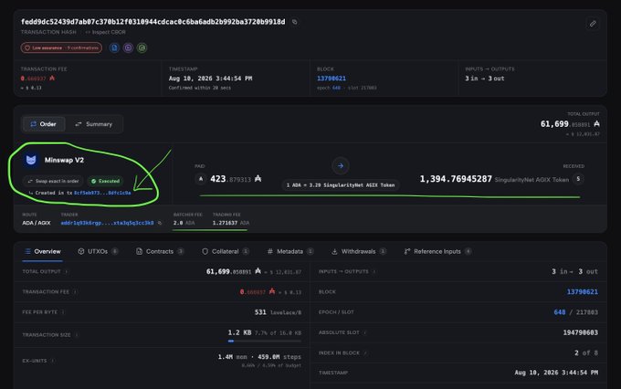Open epoch 648 in Epoch / Slot row
621x389 pixels.
(x=559, y=312)
